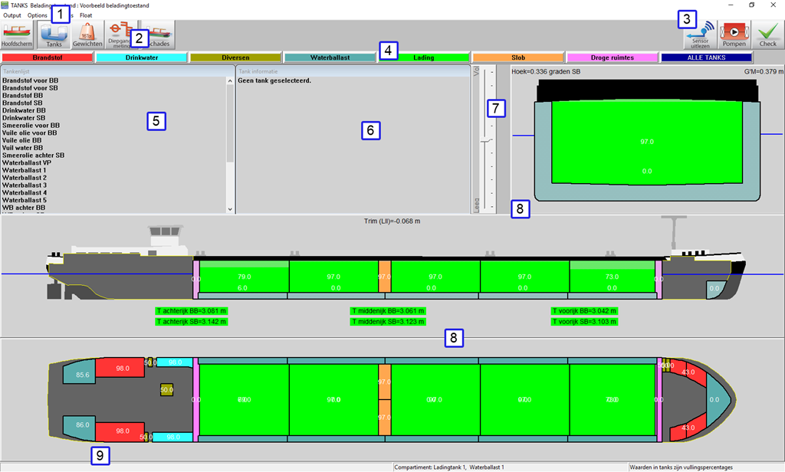This screenshot has width=785, height=472.
Task: Click G'M=0.379 m value
Action: point(764,71)
